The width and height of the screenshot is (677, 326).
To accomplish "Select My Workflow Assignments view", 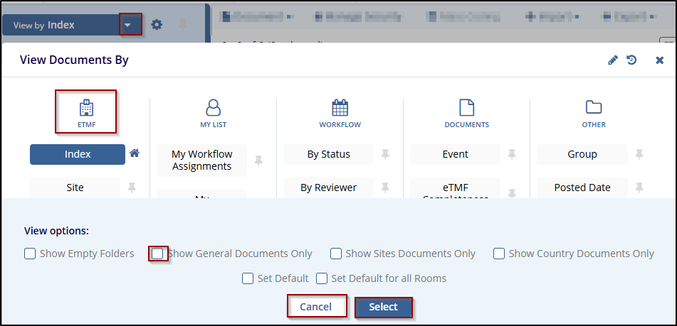I will (x=202, y=161).
